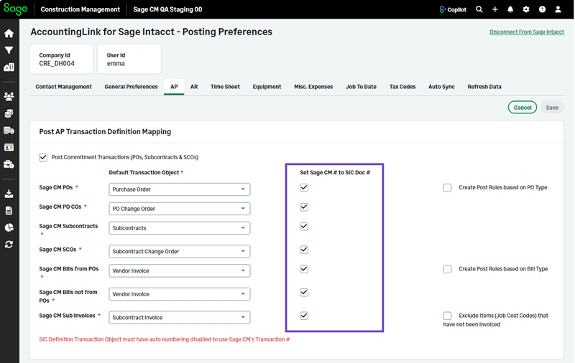Viewport: 575px width, 363px height.
Task: Select the AR tab
Action: tap(194, 87)
